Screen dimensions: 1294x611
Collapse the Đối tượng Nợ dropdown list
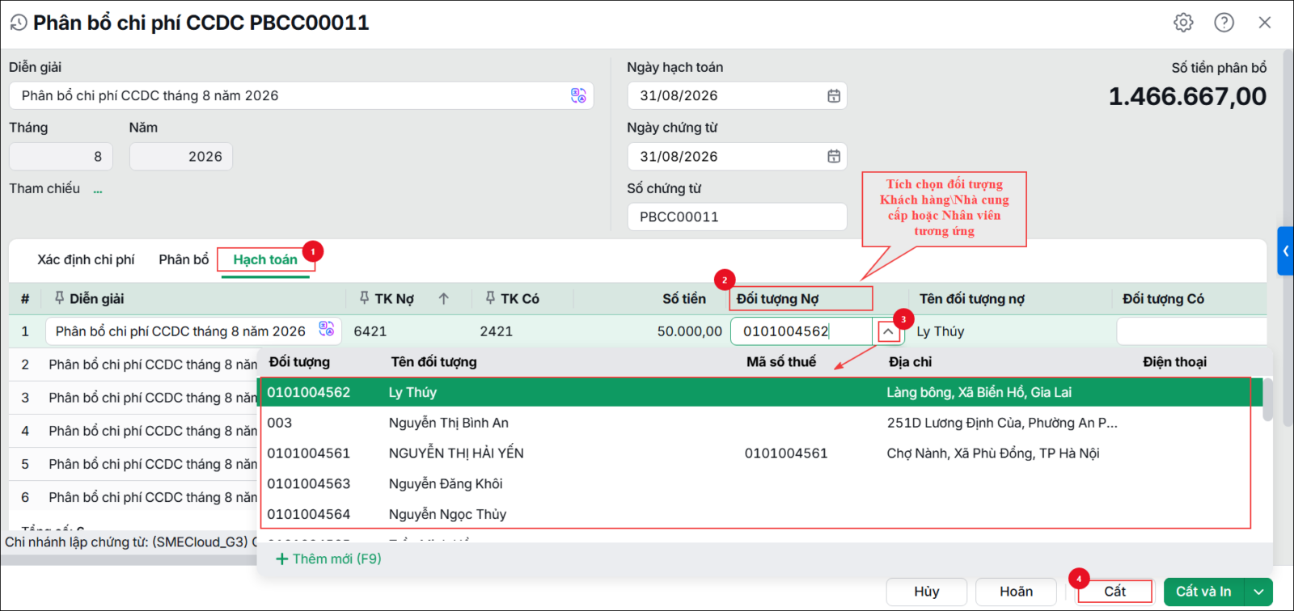887,331
